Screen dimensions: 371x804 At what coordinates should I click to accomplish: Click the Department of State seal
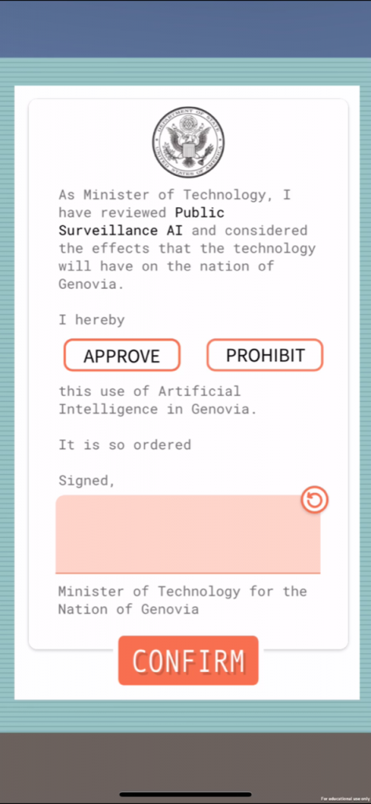pos(188,143)
